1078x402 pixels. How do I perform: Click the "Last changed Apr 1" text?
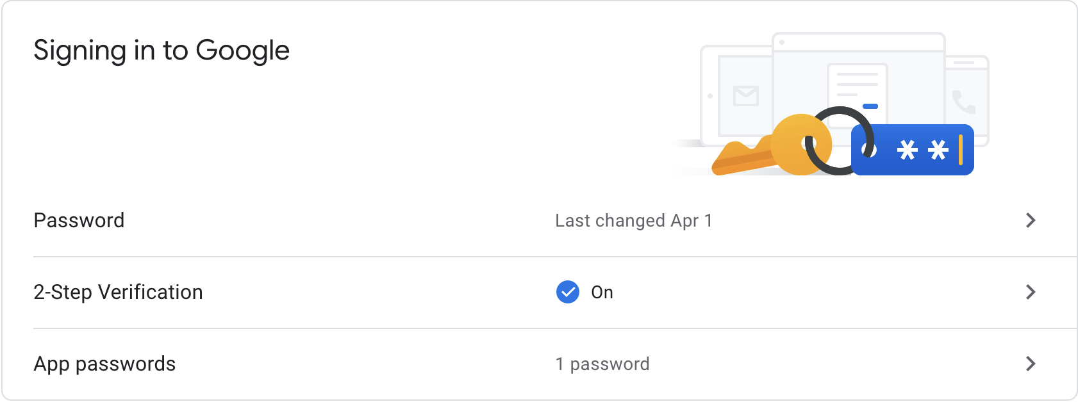point(634,220)
